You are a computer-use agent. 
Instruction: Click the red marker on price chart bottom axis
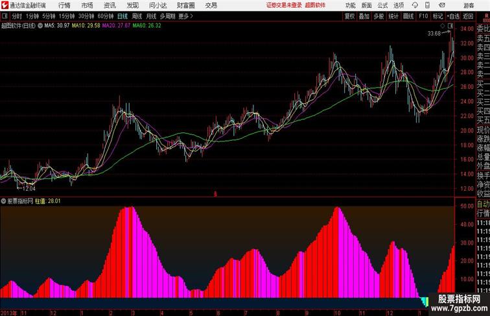(215, 194)
